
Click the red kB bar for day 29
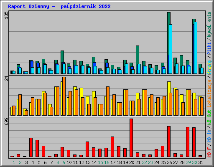(x=188, y=142)
